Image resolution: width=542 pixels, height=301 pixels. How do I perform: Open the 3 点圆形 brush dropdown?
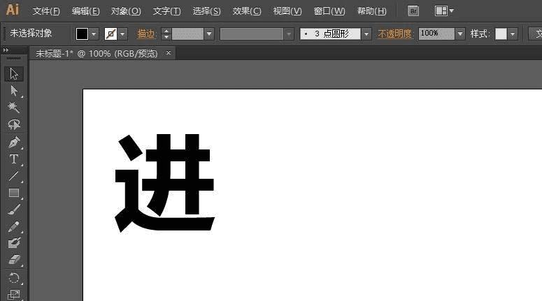coord(366,34)
